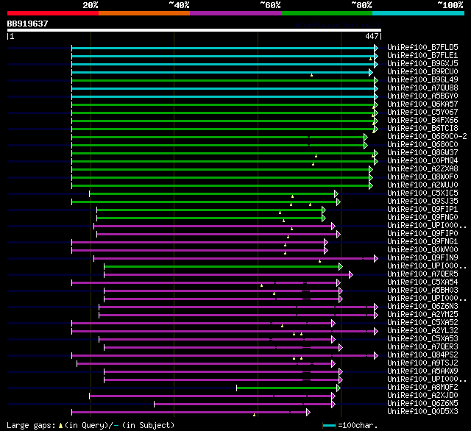Click the arrowhead ending the Q0D5X3 alignment bar

click(308, 413)
